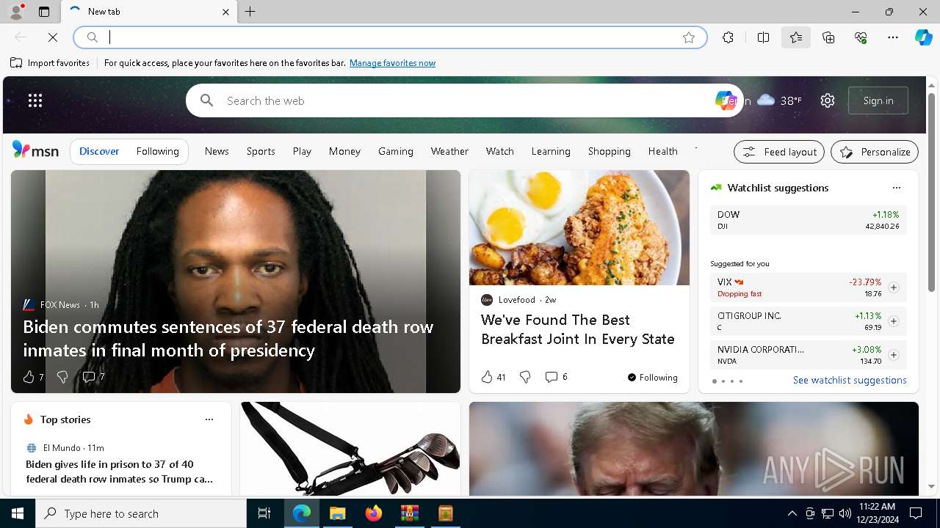The width and height of the screenshot is (940, 528).
Task: Select the Discover tab
Action: click(99, 151)
